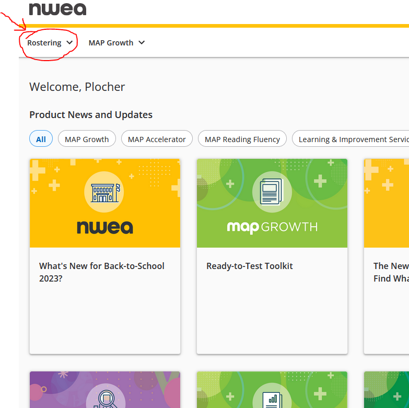Filter news by MAP Accelerator
This screenshot has height=408, width=409.
point(157,138)
